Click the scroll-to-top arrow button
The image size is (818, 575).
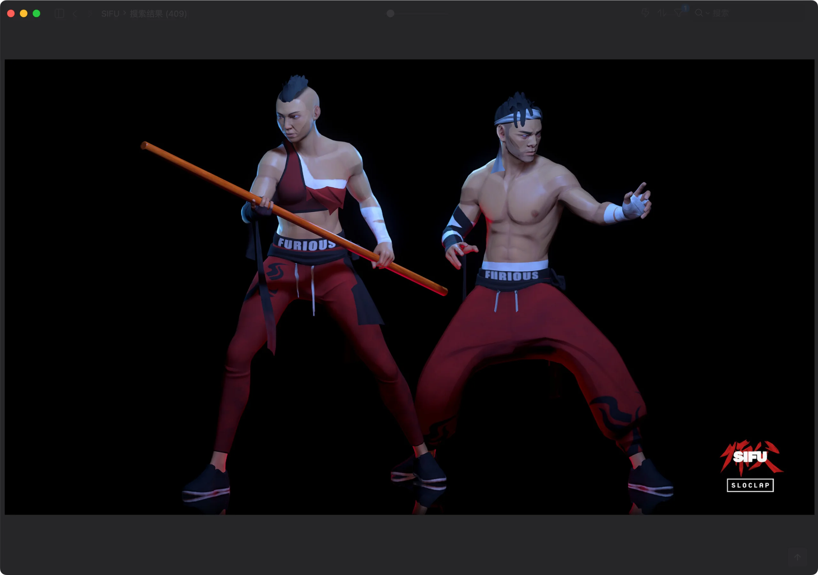797,557
